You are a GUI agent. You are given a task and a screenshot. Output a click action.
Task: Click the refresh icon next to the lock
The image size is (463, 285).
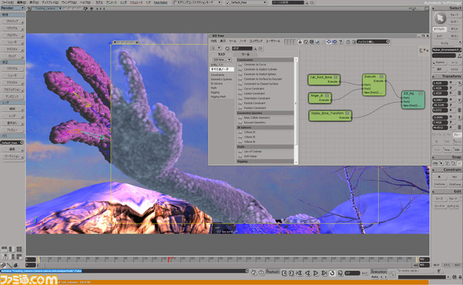click(x=306, y=42)
